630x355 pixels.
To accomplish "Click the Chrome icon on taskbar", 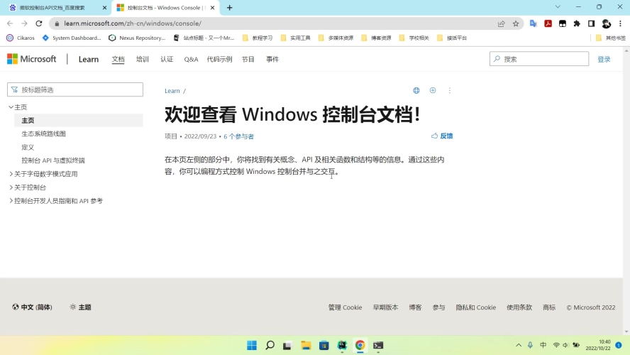I will tap(360, 345).
